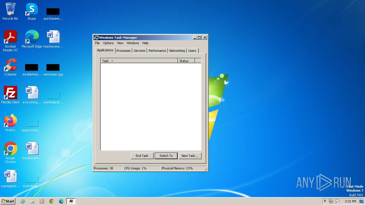Click Physical Memory: 23% status text
Screen dimensions: 365x205
(x=177, y=168)
